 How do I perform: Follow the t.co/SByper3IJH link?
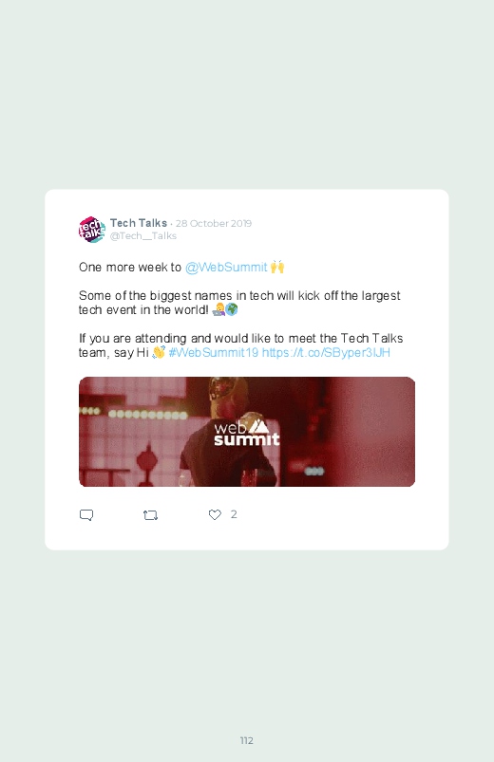[326, 352]
